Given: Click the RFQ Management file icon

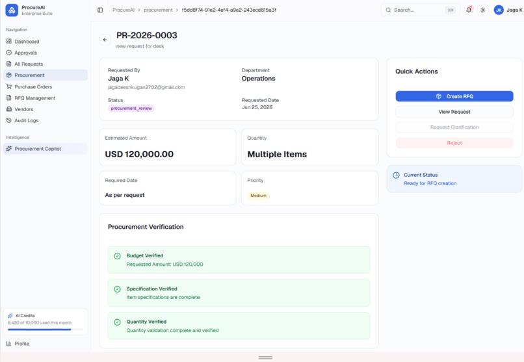Looking at the screenshot, I should (x=9, y=98).
